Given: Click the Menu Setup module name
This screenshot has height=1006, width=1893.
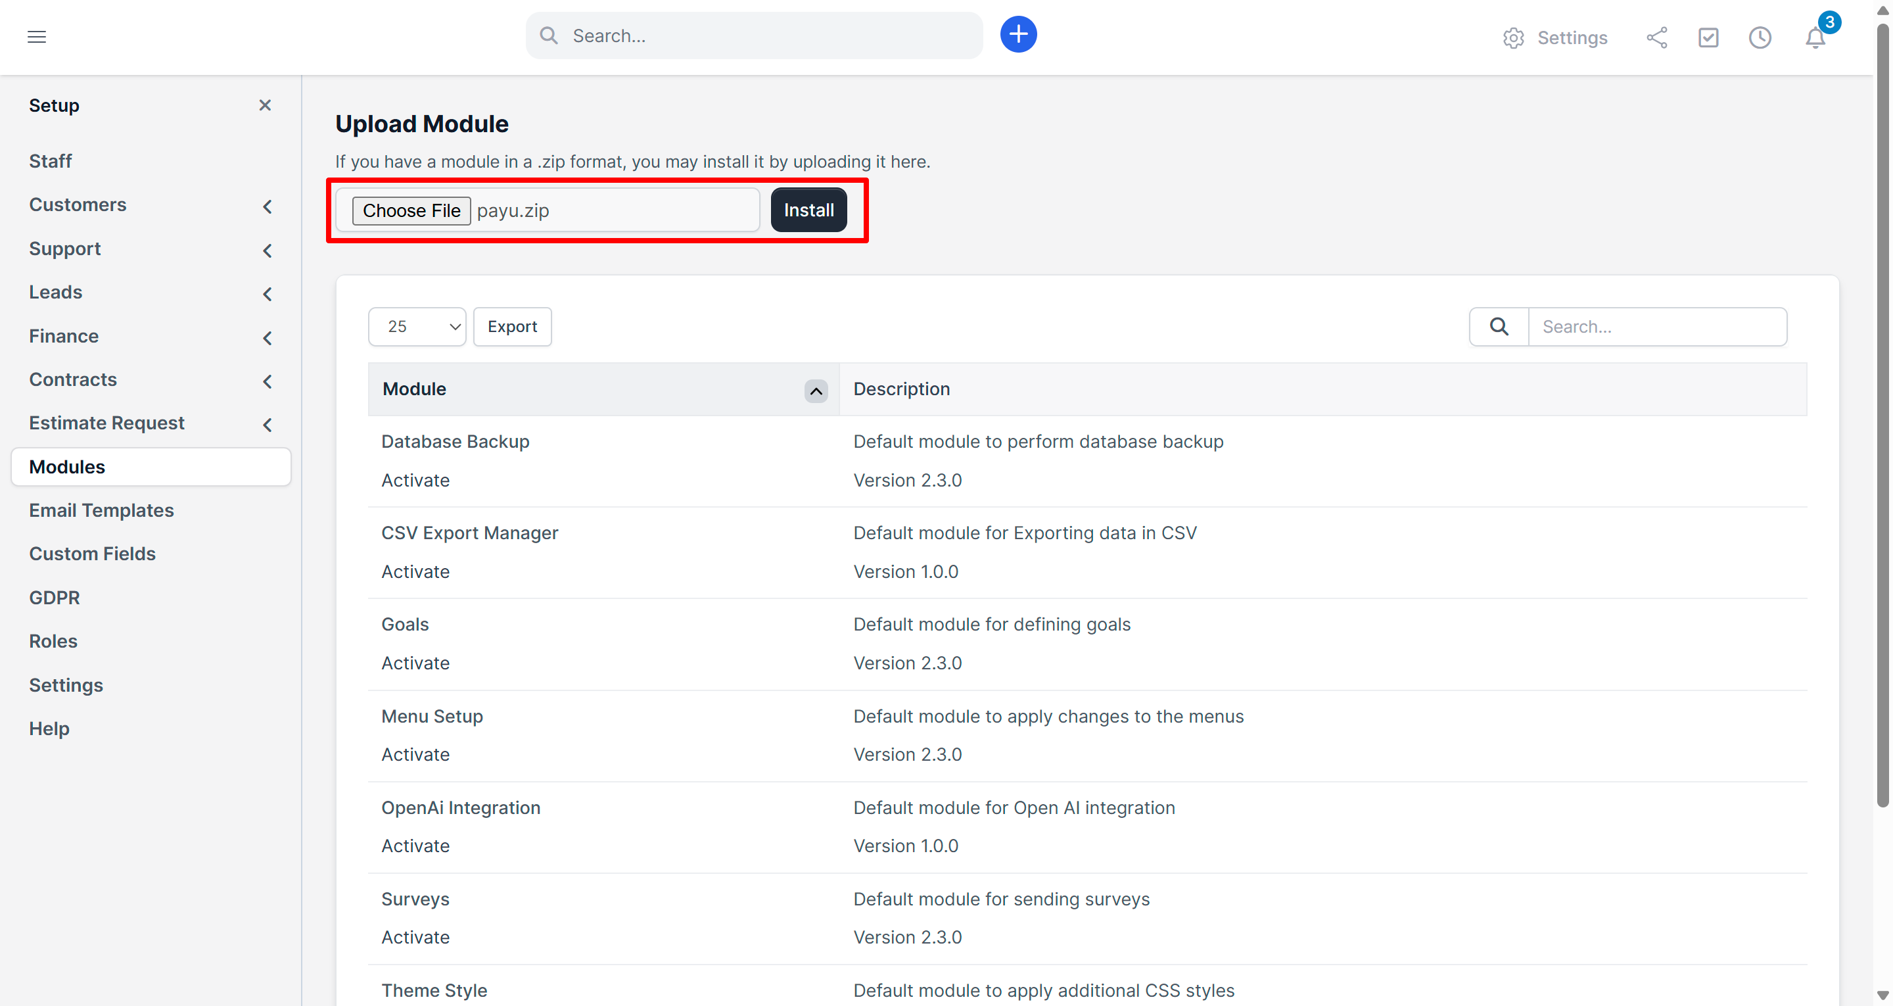Looking at the screenshot, I should [x=432, y=716].
